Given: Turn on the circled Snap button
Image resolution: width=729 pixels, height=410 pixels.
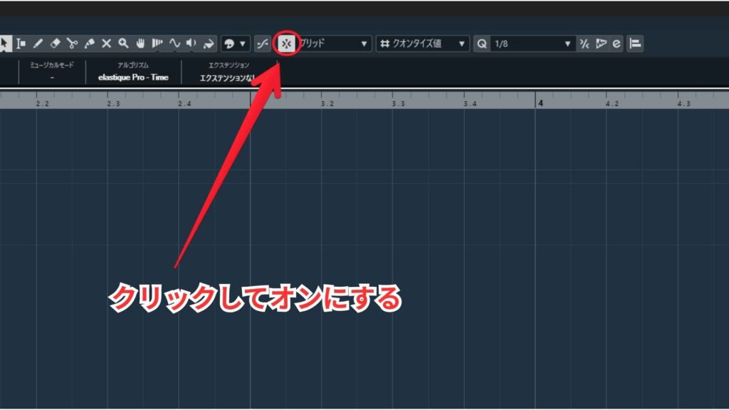Looking at the screenshot, I should [285, 43].
